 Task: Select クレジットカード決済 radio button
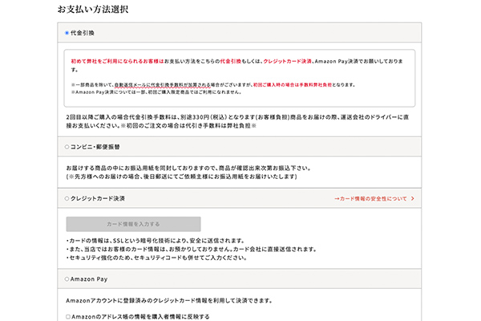[67, 197]
